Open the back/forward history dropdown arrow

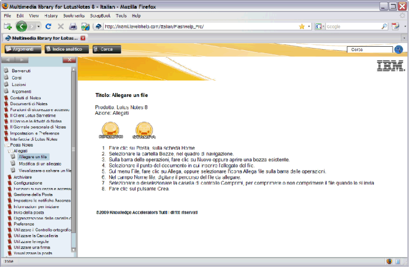39,26
